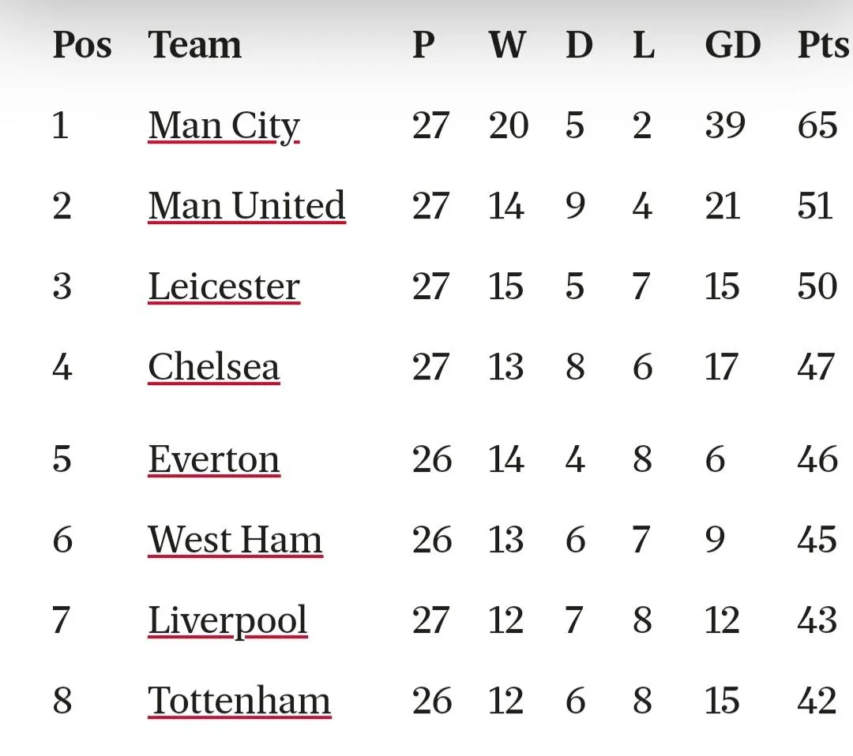
Task: Open the Man City team link
Action: point(224,125)
